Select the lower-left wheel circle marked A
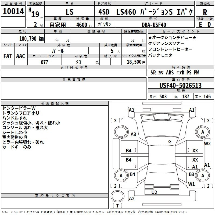Image resolution: width=215 pixels, height=215 pixels. 121,176
